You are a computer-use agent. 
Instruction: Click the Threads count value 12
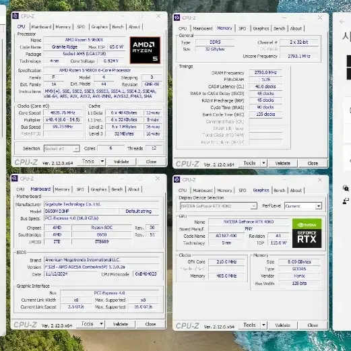click(x=154, y=148)
